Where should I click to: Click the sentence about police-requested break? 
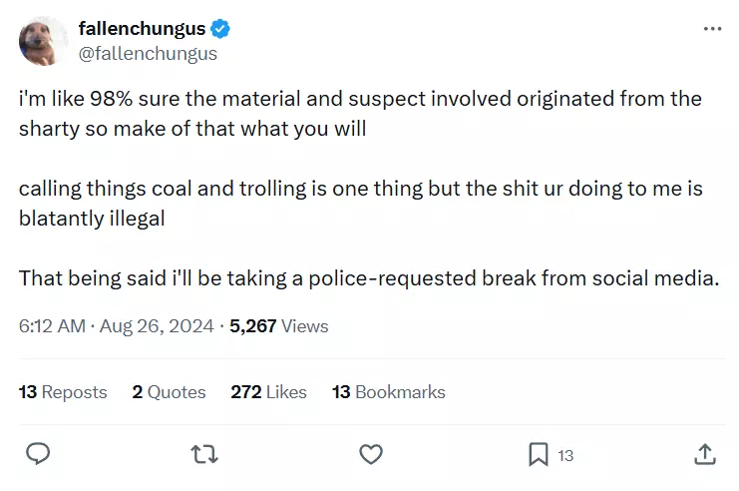coord(369,278)
